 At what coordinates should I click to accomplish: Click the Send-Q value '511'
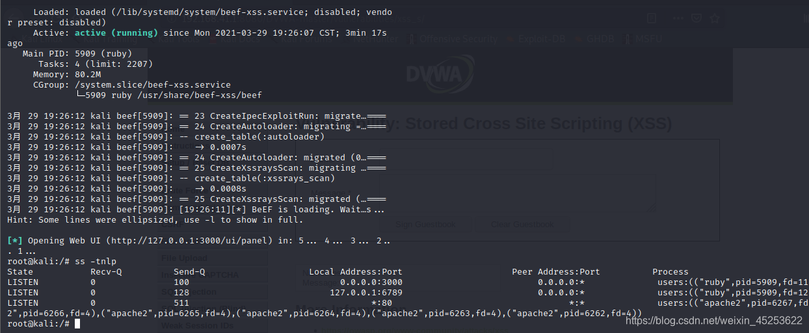click(x=181, y=302)
